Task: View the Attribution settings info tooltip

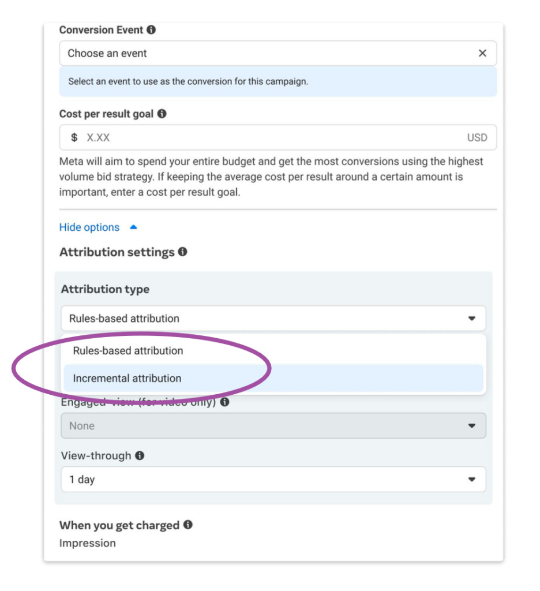Action: coord(183,252)
